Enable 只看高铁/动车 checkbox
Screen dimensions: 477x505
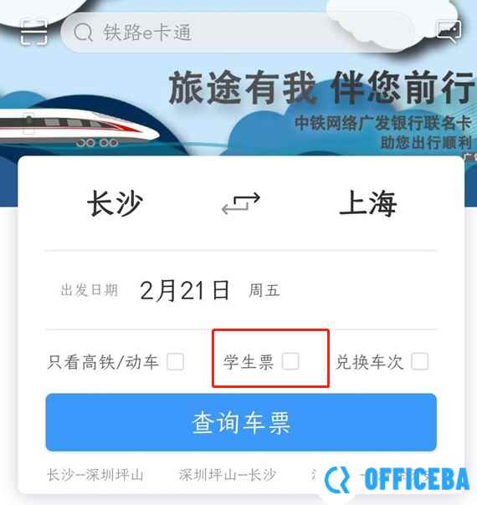[x=176, y=361]
